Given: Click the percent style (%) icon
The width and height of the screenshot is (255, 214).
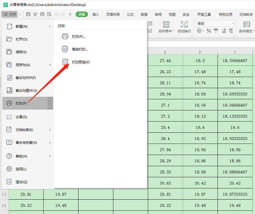Looking at the screenshot, I should [x=209, y=31].
